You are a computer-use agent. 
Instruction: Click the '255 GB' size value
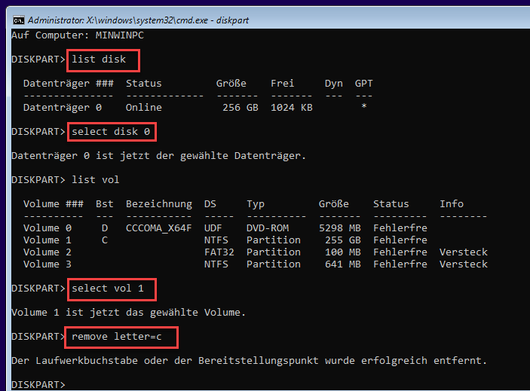tap(343, 240)
